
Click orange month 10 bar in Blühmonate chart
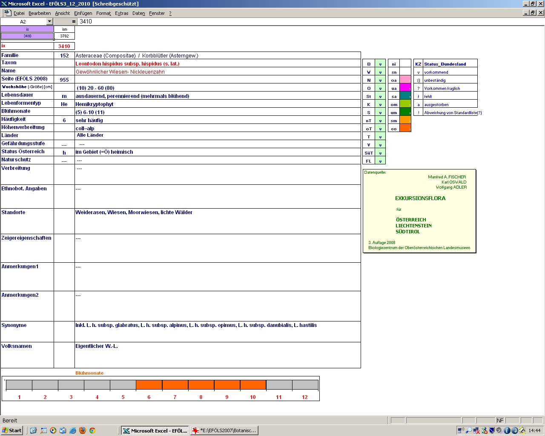pos(253,384)
